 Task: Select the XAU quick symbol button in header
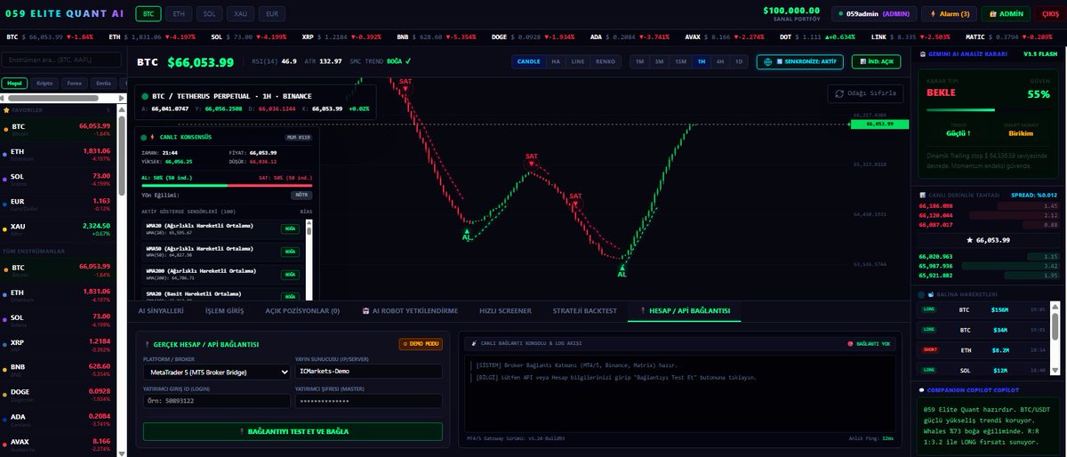pyautogui.click(x=241, y=14)
